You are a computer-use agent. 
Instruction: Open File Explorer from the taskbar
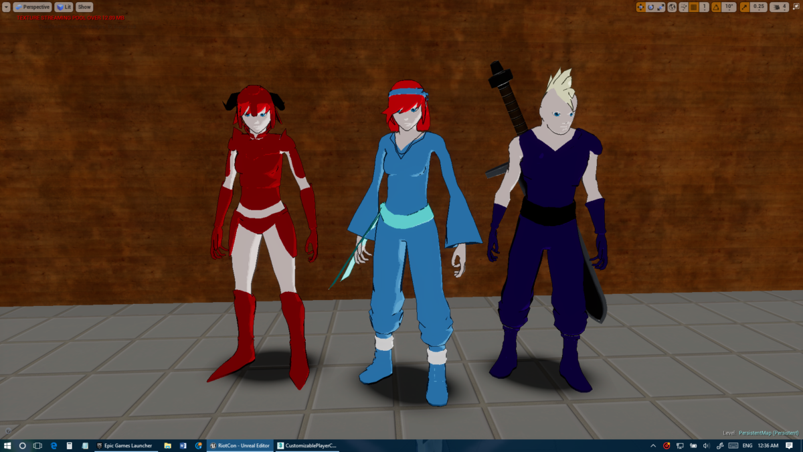pos(167,445)
